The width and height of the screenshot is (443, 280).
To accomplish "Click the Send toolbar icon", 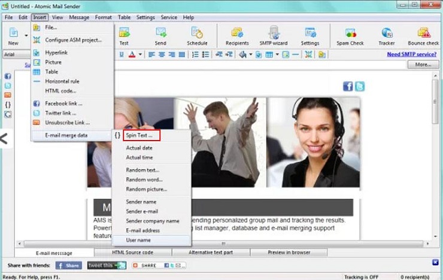I will (160, 35).
